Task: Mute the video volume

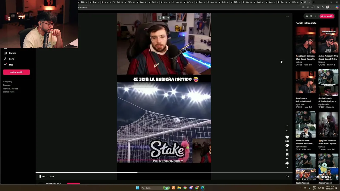Action: click(x=287, y=176)
